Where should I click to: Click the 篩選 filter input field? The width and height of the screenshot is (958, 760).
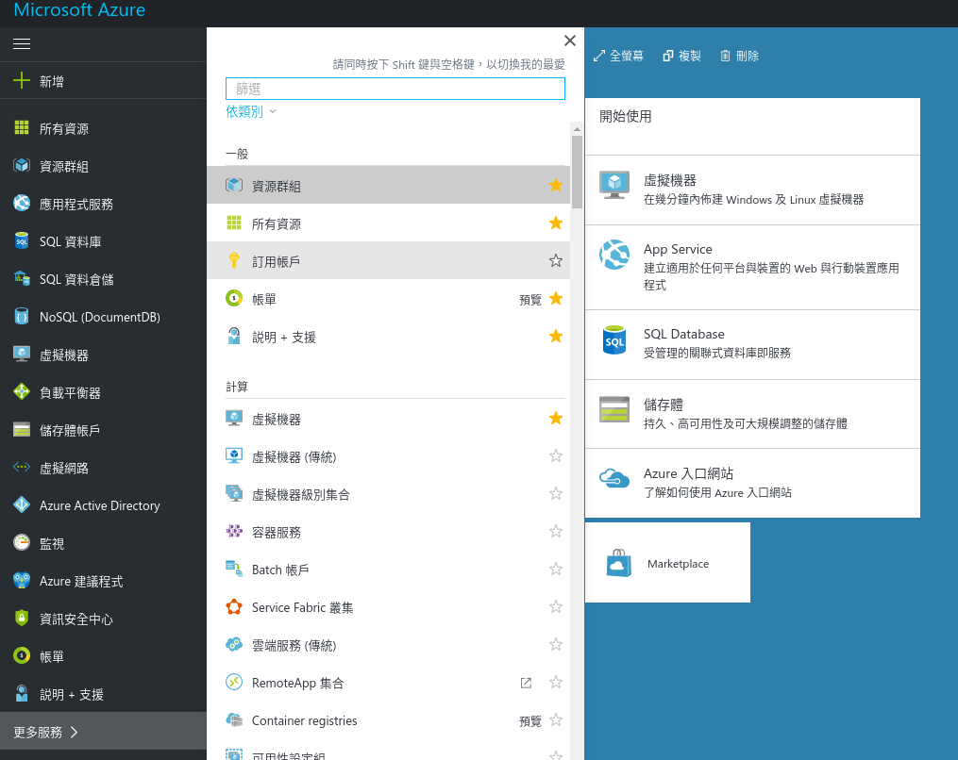[395, 89]
